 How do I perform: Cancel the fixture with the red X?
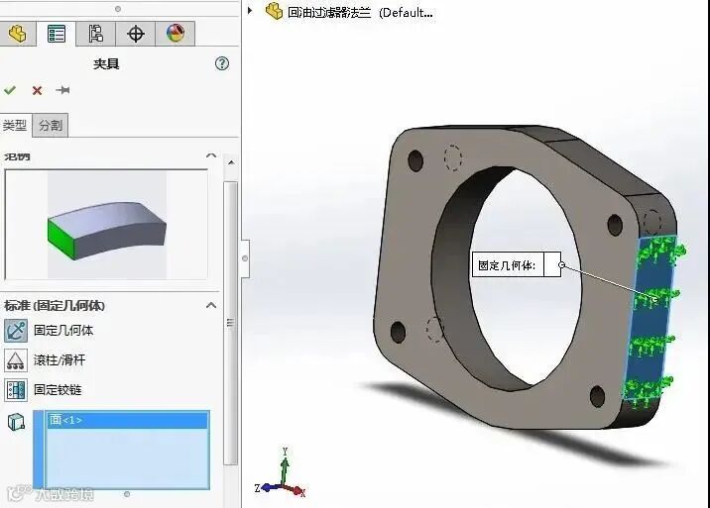pos(37,90)
